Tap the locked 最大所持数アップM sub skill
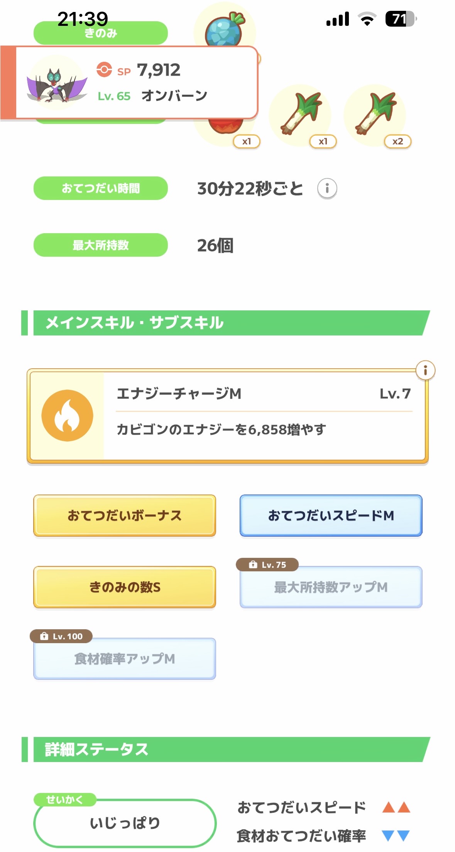 click(x=331, y=587)
